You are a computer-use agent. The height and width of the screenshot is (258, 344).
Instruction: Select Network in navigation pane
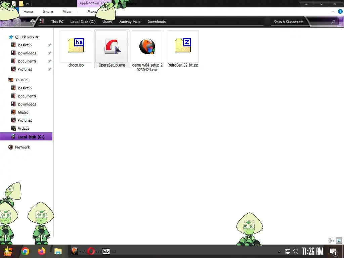click(23, 147)
